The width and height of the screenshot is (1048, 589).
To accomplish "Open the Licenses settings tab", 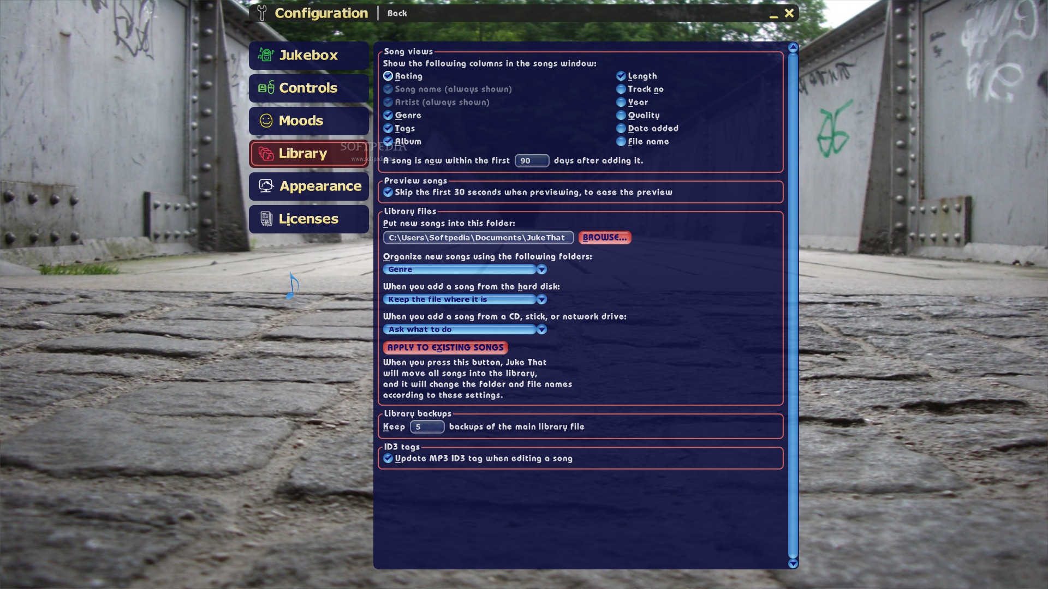I will [x=309, y=219].
